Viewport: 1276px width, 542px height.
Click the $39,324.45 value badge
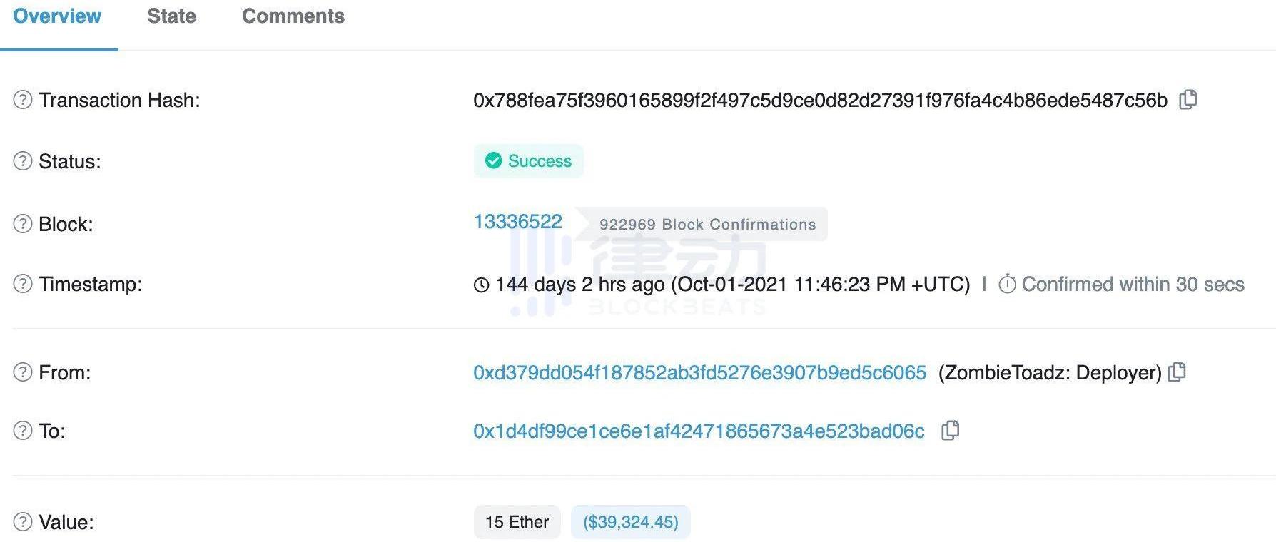[630, 522]
